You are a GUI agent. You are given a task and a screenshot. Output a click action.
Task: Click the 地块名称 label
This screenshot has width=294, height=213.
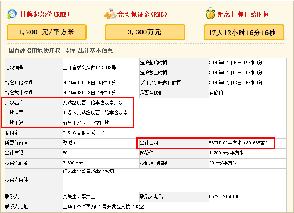click(14, 103)
